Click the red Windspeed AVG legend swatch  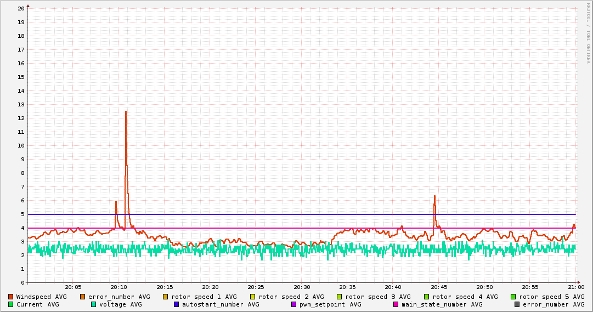click(10, 297)
